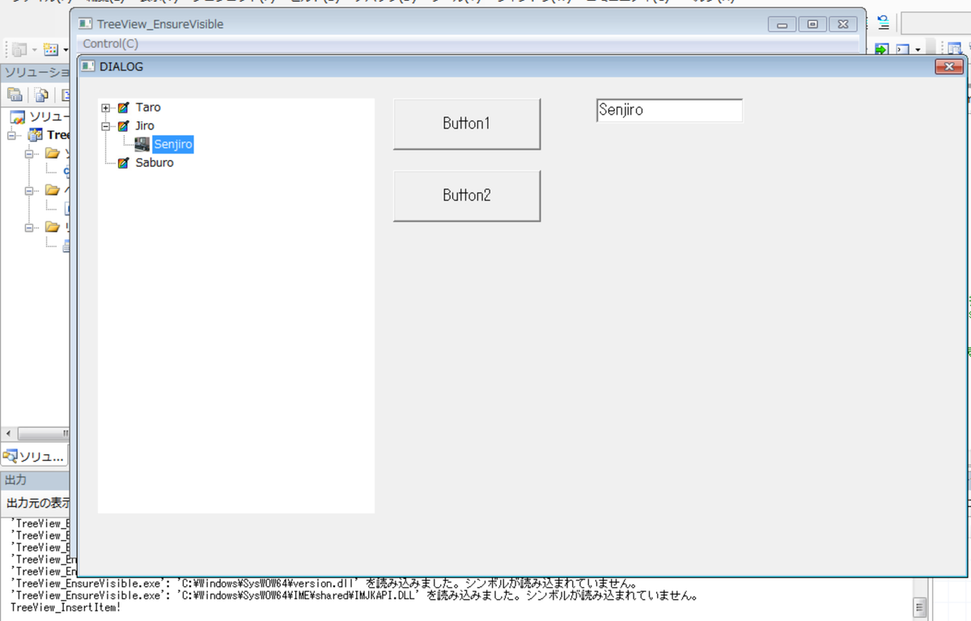
Task: Click the photo icon beside Senjiro
Action: pyautogui.click(x=142, y=145)
